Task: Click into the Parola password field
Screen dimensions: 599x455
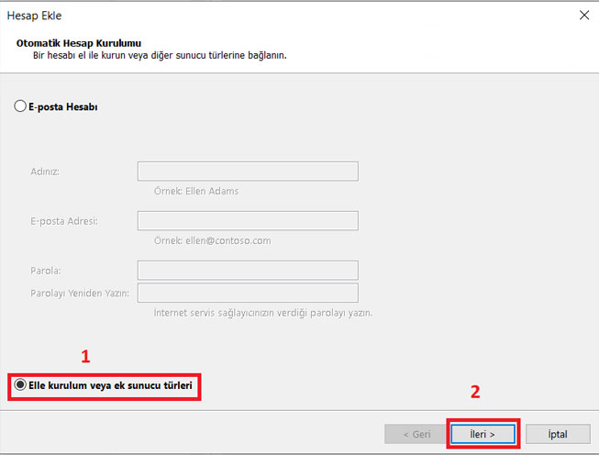Action: [x=247, y=270]
